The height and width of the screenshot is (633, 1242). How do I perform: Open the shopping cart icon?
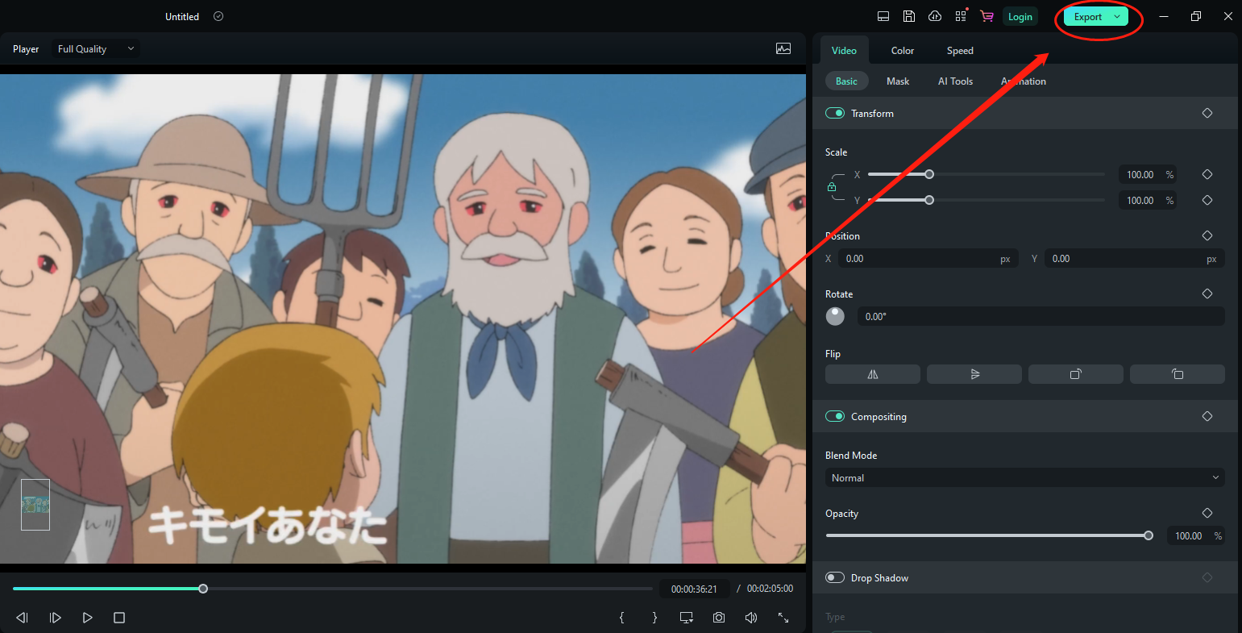[987, 15]
